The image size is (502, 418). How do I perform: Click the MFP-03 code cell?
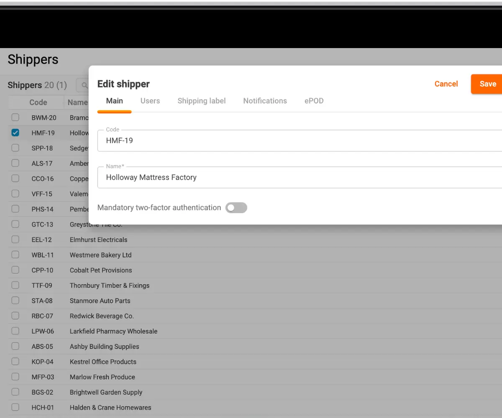click(x=43, y=377)
